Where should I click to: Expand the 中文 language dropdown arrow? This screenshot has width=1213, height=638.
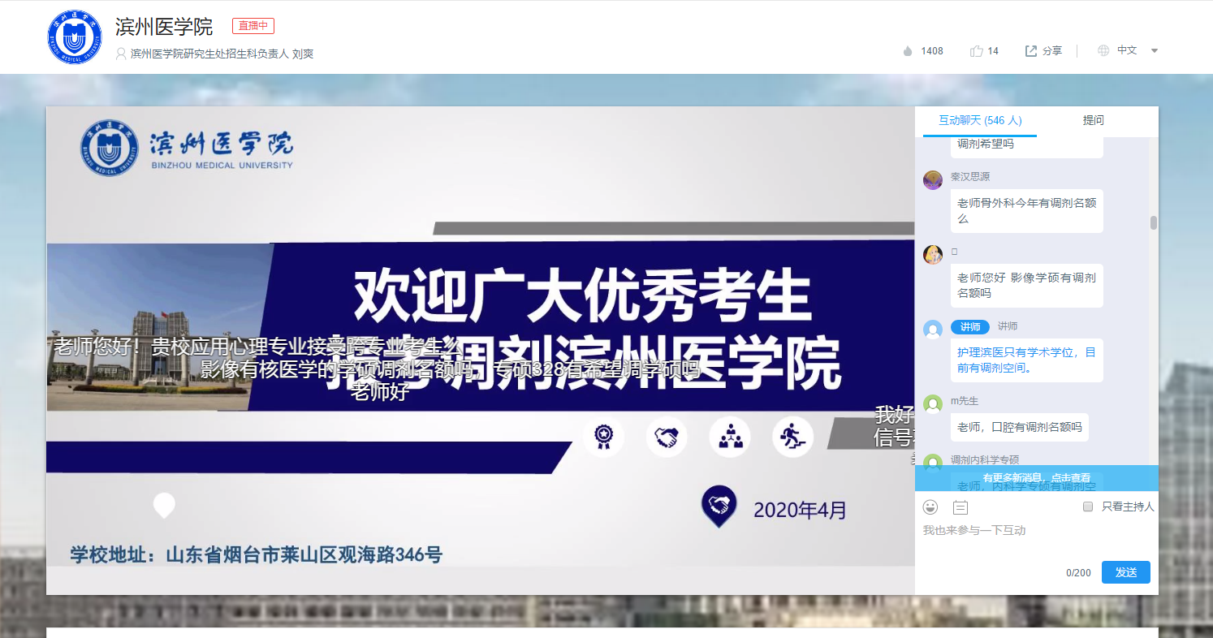[x=1155, y=50]
